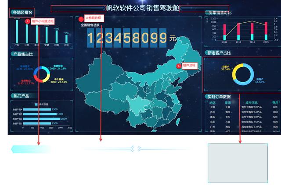Viewport: 281px width, 185px height.
Task: Select the 热门产品 section title
Action: [x=22, y=96]
